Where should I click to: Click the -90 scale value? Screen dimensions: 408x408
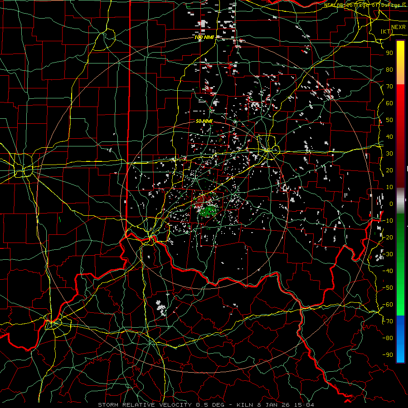(x=388, y=355)
